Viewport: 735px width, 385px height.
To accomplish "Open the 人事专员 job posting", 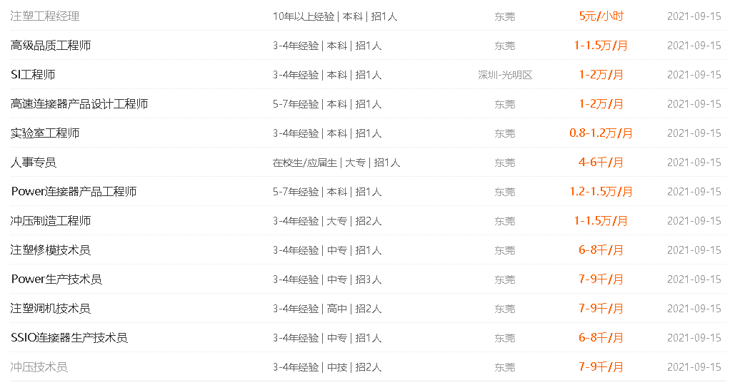I will click(34, 163).
